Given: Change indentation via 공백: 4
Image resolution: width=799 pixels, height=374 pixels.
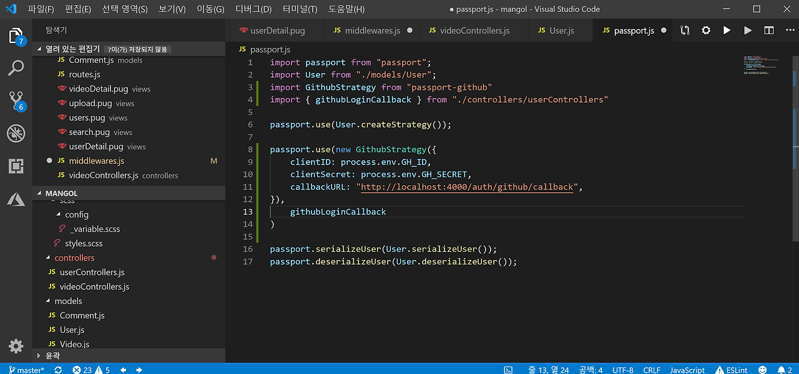Looking at the screenshot, I should tap(591, 370).
